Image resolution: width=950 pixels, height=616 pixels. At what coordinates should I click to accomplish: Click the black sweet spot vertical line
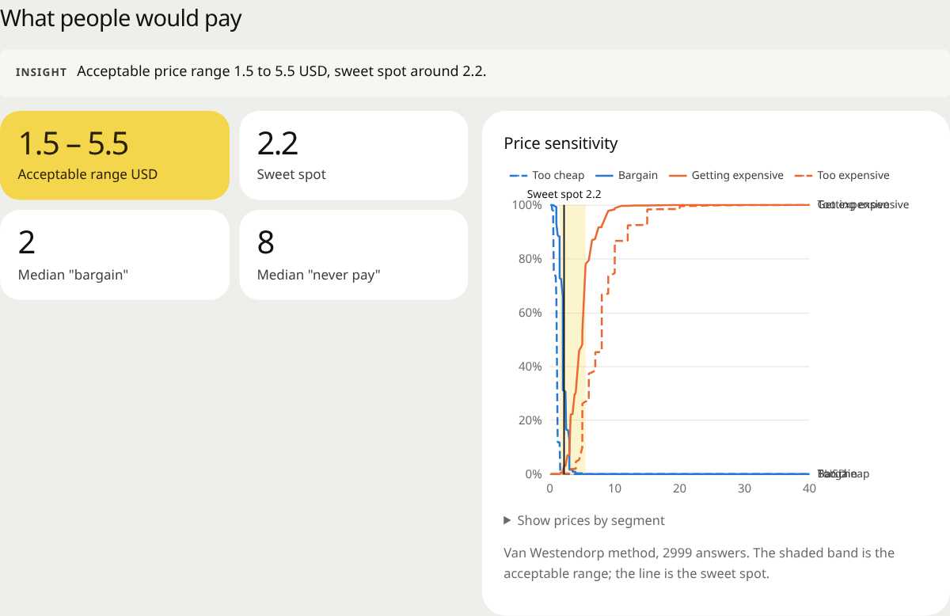(564, 339)
